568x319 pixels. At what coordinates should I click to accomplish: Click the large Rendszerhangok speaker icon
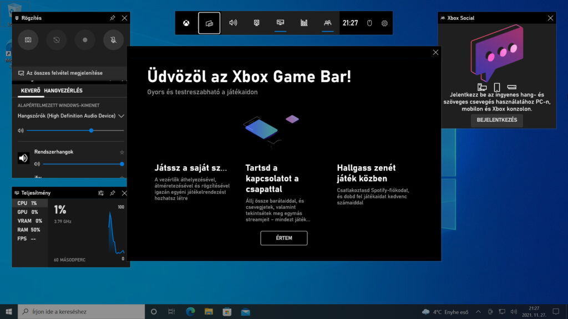pyautogui.click(x=23, y=158)
